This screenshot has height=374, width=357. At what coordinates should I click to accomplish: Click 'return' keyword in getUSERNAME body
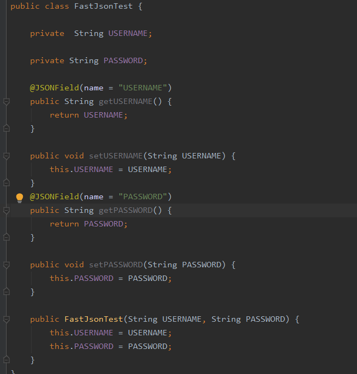[x=64, y=115]
